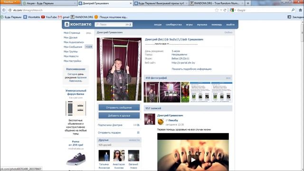The image size is (304, 171).
Task: Open сообщества in the VK header
Action: click(174, 25)
